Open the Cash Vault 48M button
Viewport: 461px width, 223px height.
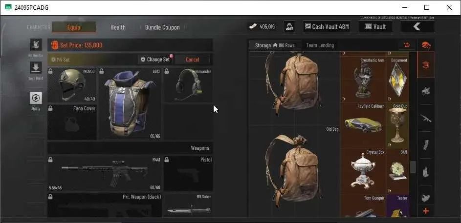[327, 27]
